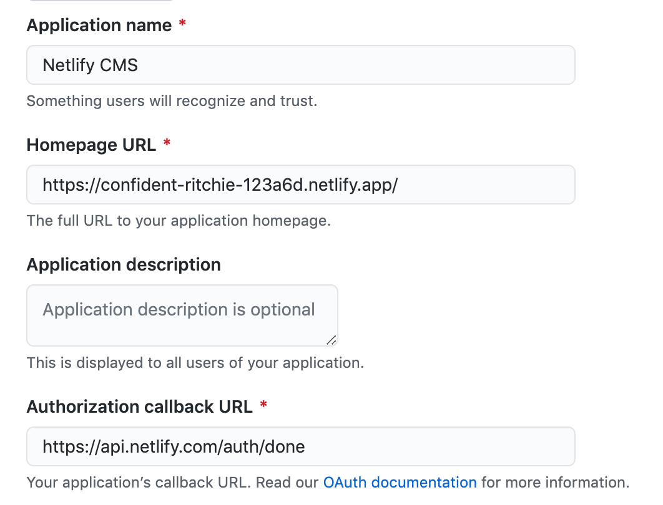Focus the Application description textarea

[182, 315]
